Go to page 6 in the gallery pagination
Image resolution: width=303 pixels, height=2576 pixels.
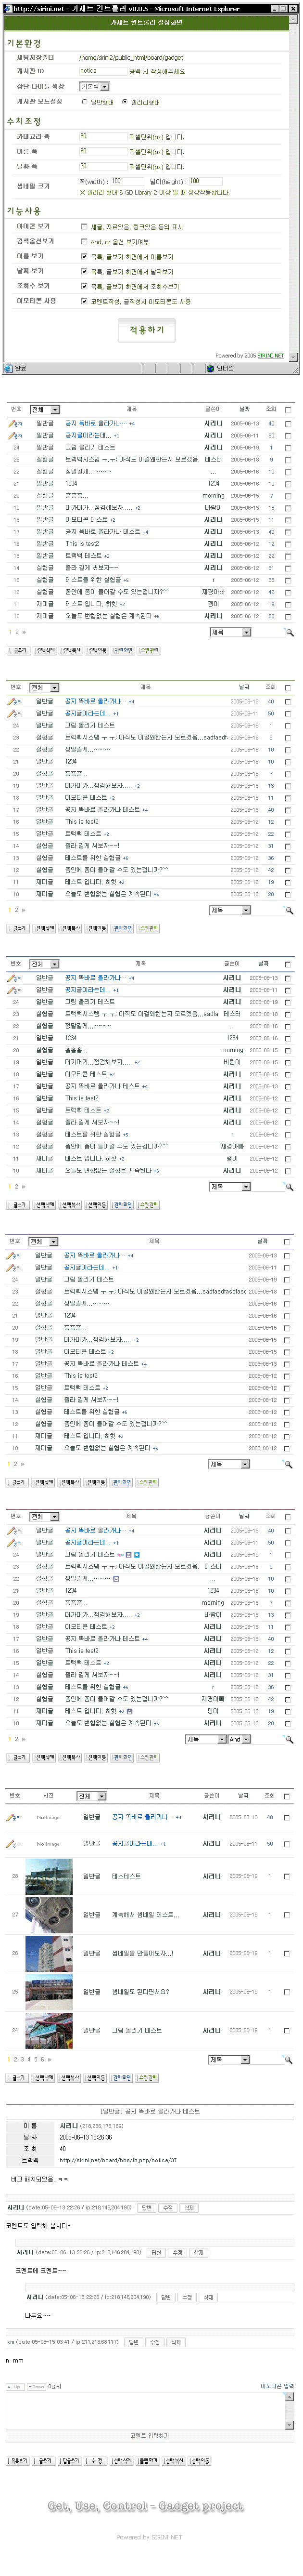pyautogui.click(x=43, y=2059)
